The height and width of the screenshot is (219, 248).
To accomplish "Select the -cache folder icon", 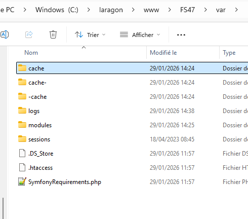I will point(22,96).
